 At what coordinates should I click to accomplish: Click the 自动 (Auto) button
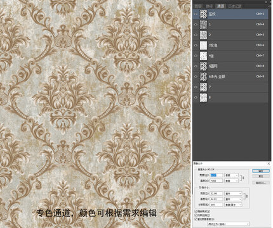(261, 183)
